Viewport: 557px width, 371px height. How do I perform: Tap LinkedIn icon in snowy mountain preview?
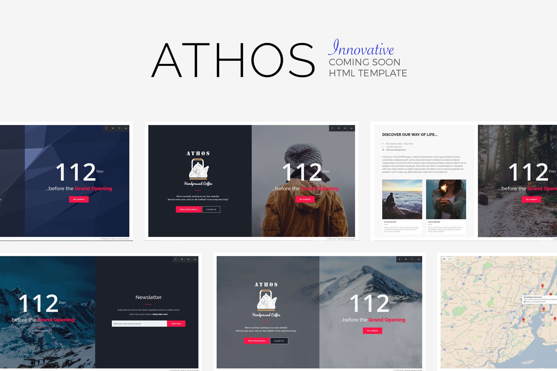tap(419, 259)
